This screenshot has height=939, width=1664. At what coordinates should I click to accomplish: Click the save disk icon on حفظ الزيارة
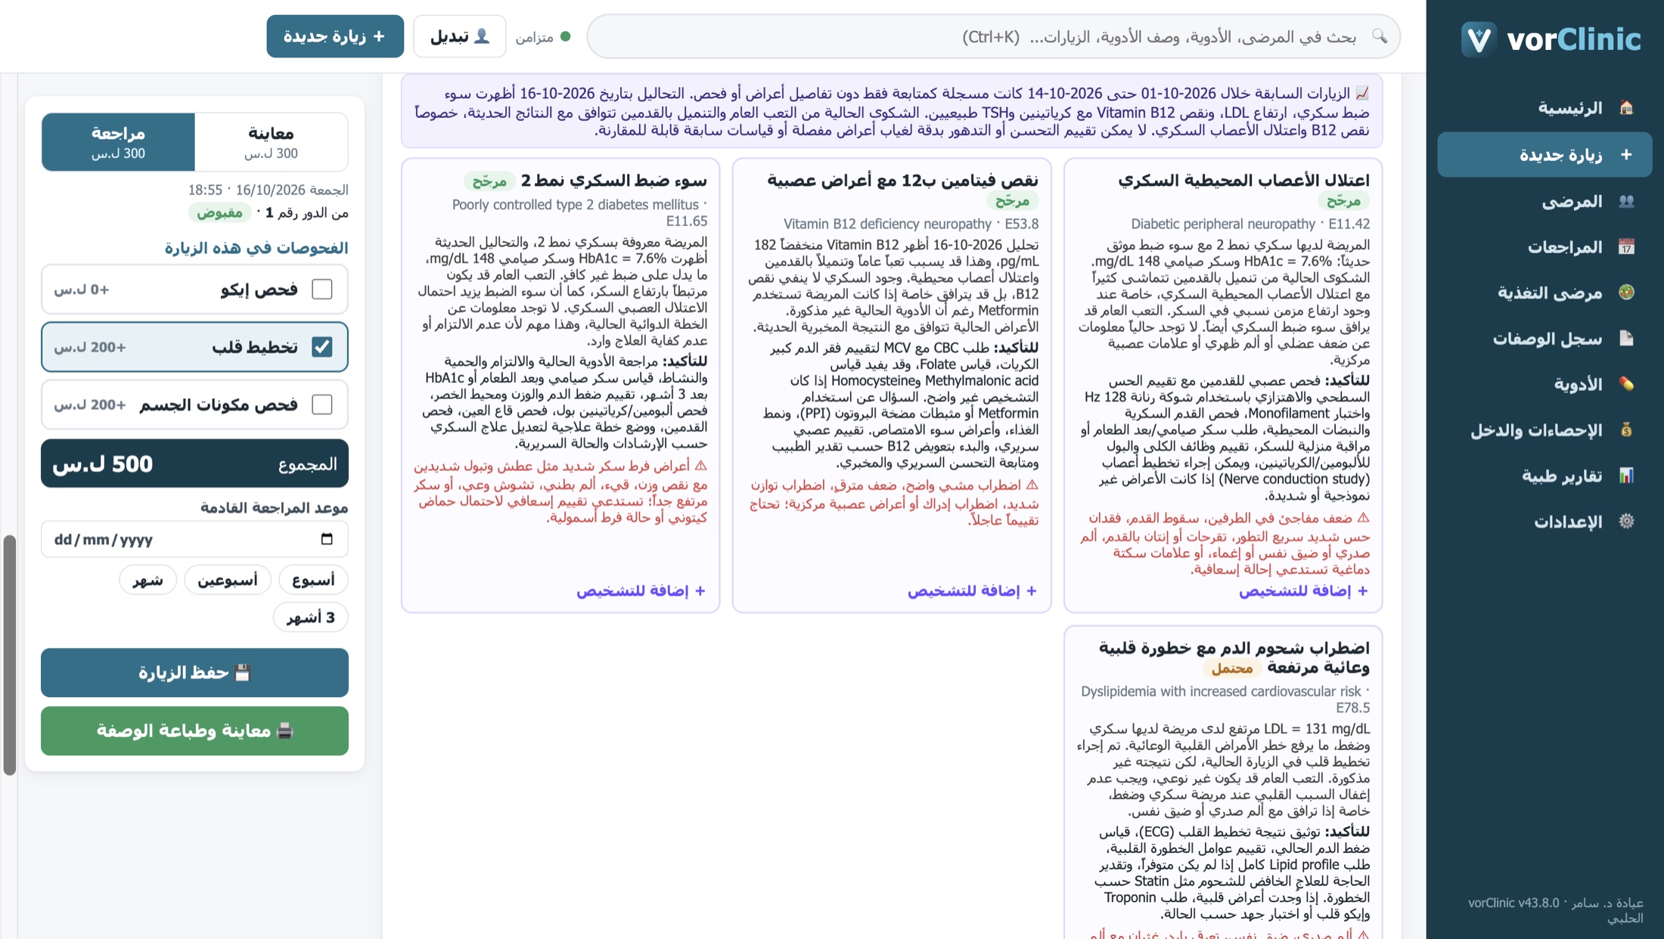(242, 673)
